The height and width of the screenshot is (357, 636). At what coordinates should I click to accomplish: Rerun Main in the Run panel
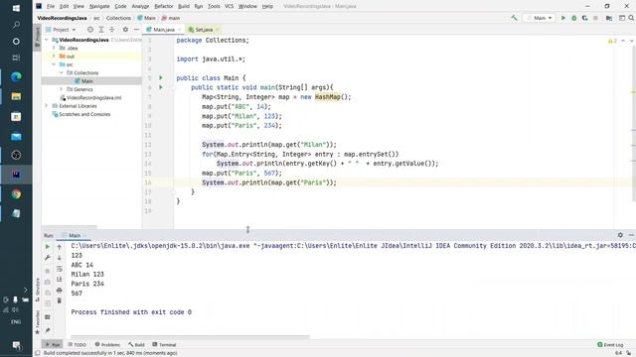[x=48, y=247]
